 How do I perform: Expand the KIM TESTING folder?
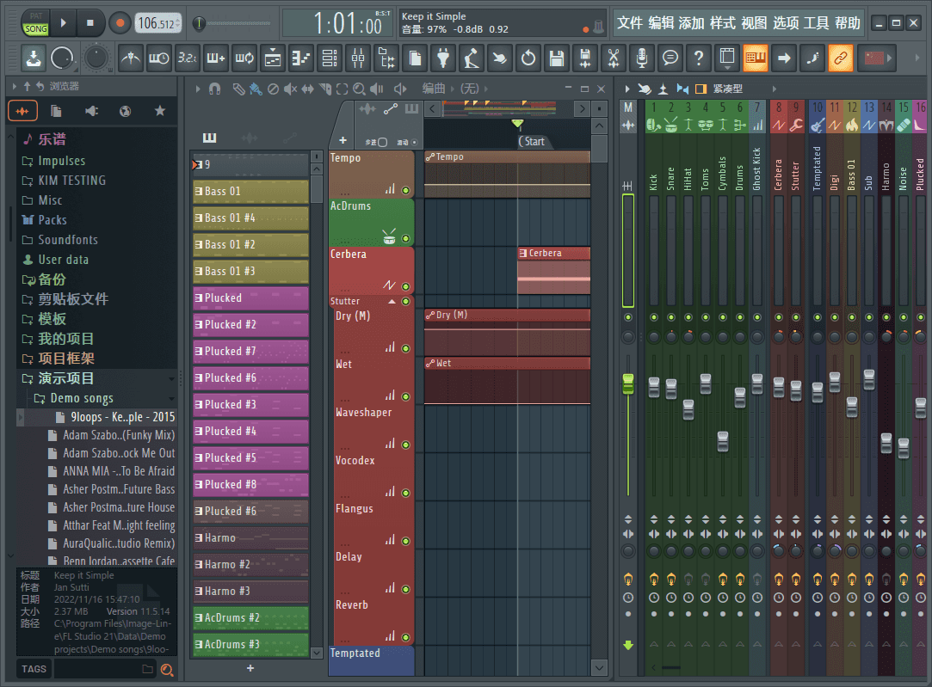click(x=64, y=181)
